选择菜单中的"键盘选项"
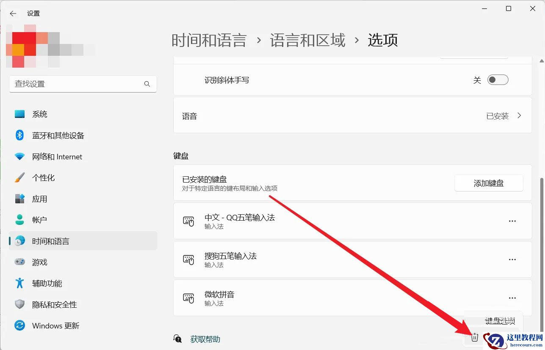Image resolution: width=545 pixels, height=350 pixels. pos(500,321)
